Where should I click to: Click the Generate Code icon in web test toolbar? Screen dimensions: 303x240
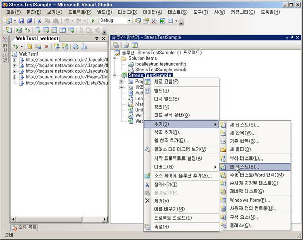(x=84, y=46)
